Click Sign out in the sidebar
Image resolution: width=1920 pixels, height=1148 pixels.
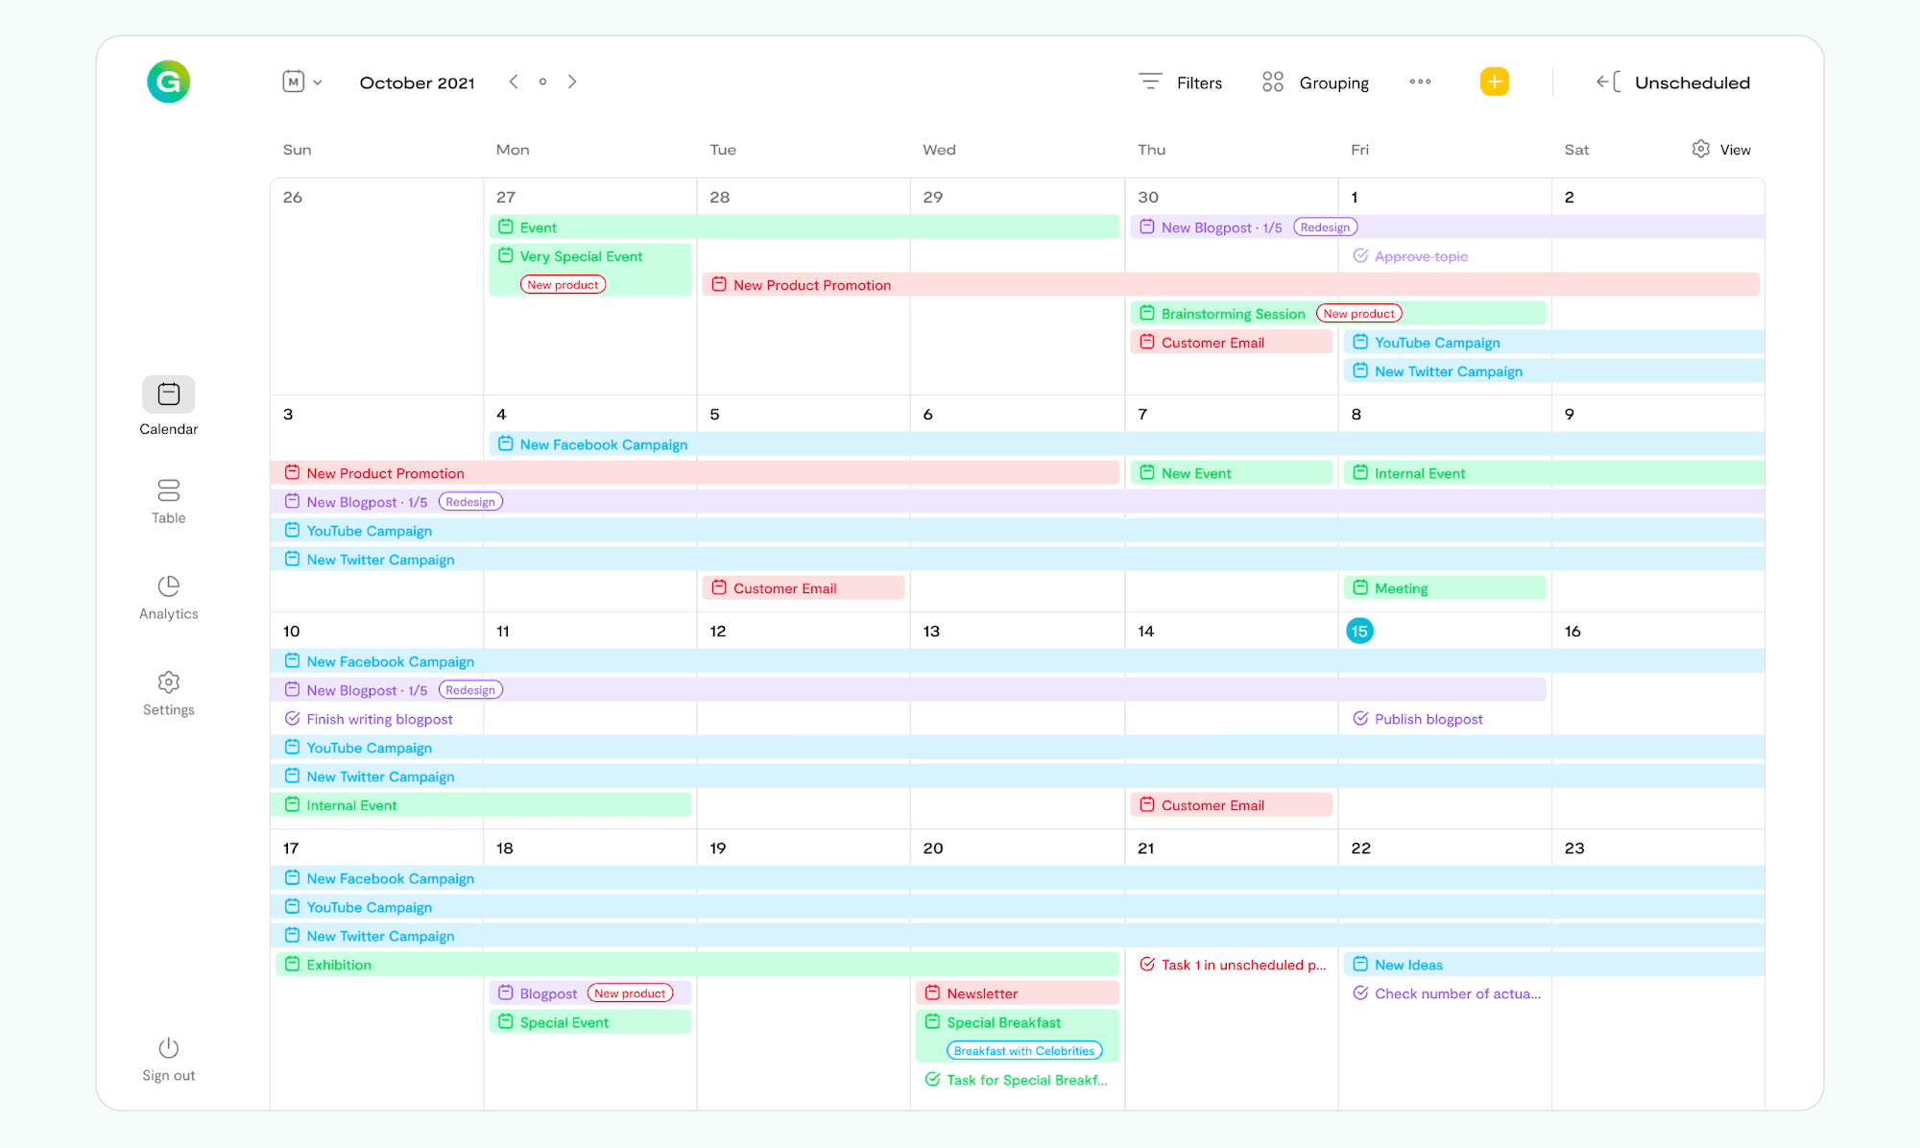[x=168, y=1059]
